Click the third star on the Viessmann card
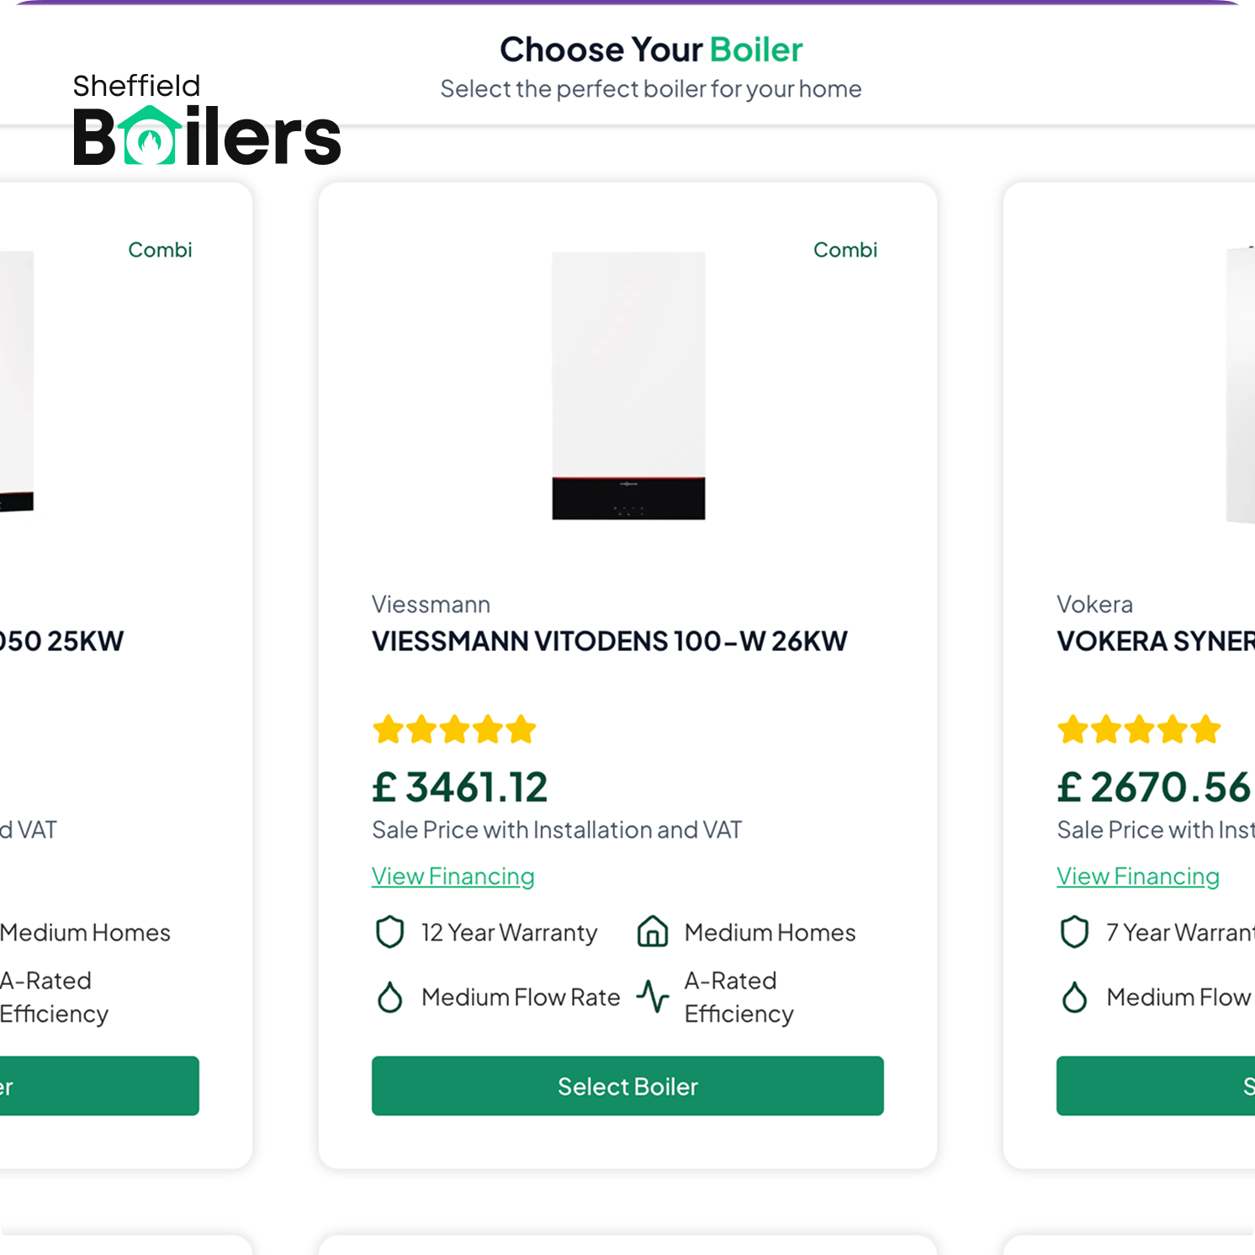This screenshot has height=1255, width=1255. 455,728
